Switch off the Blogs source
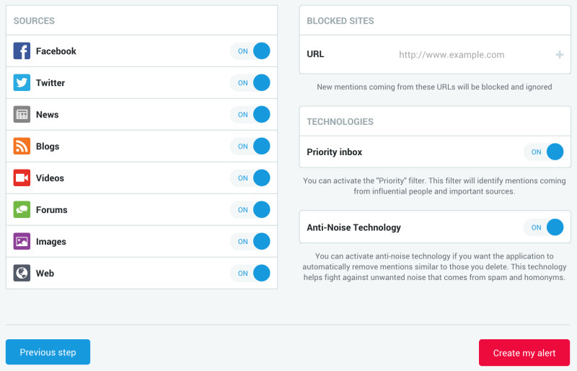Image resolution: width=577 pixels, height=371 pixels. (250, 146)
